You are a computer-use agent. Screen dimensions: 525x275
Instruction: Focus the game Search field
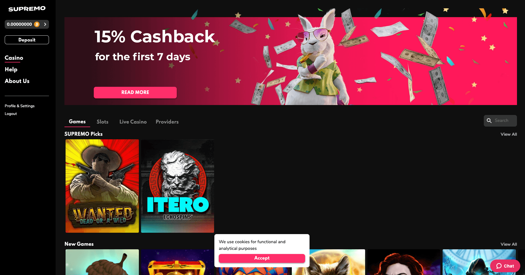click(x=500, y=121)
